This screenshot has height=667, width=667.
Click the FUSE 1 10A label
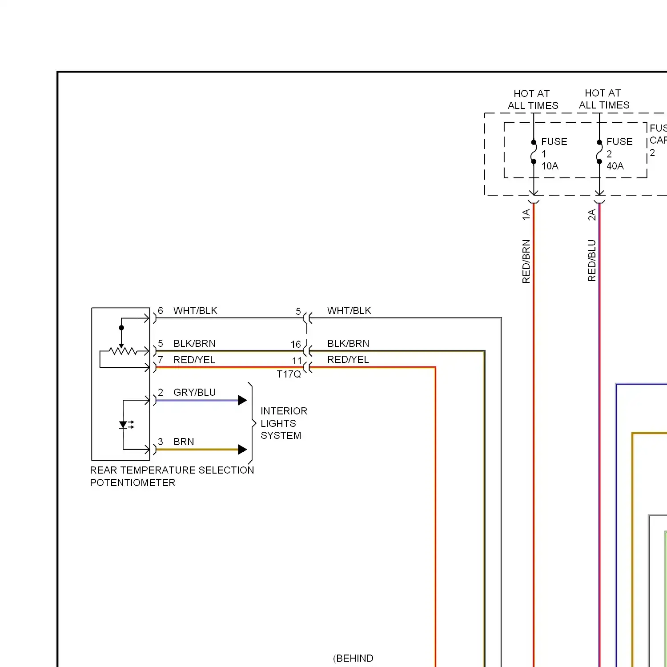coord(554,154)
